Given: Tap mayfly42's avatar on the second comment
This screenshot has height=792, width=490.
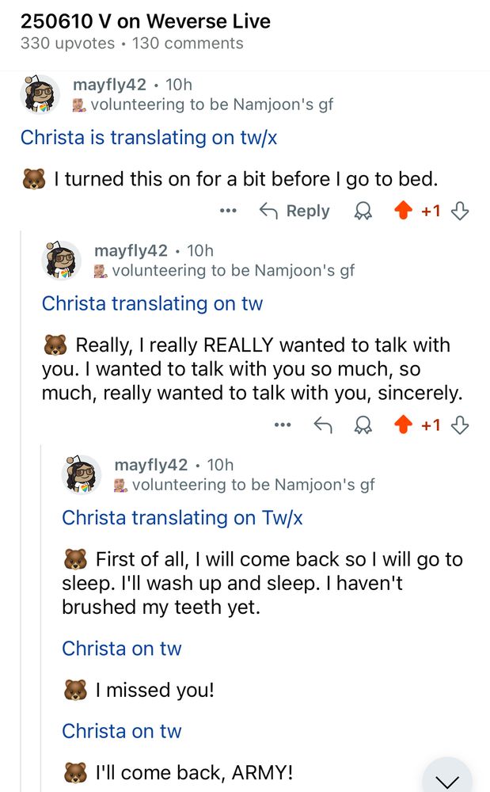Looking at the screenshot, I should [x=62, y=261].
